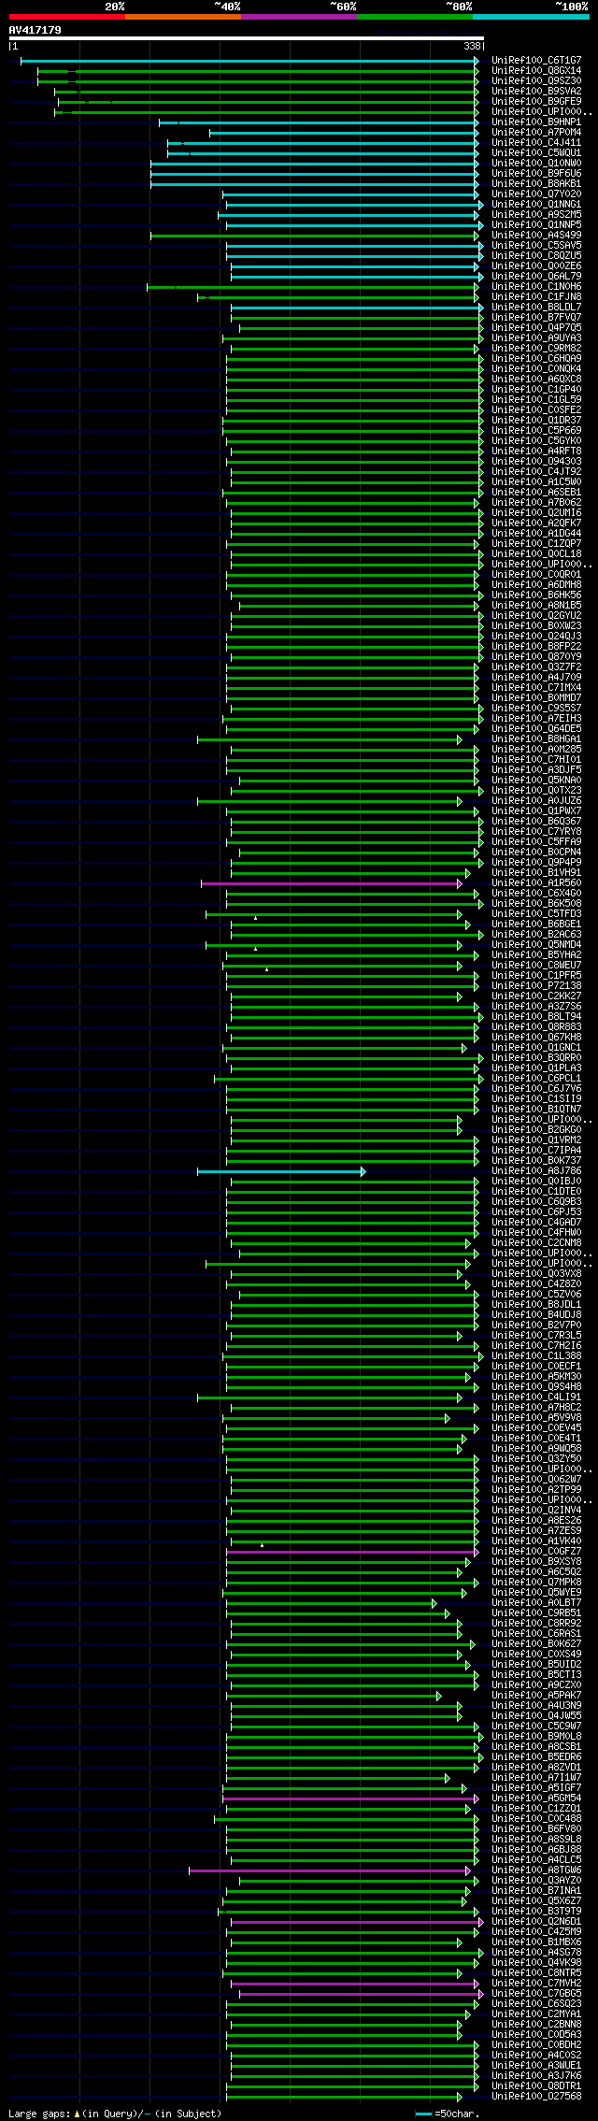Open hit UniRef100_B9HNP1
598x2121 pixels.
pyautogui.click(x=535, y=122)
